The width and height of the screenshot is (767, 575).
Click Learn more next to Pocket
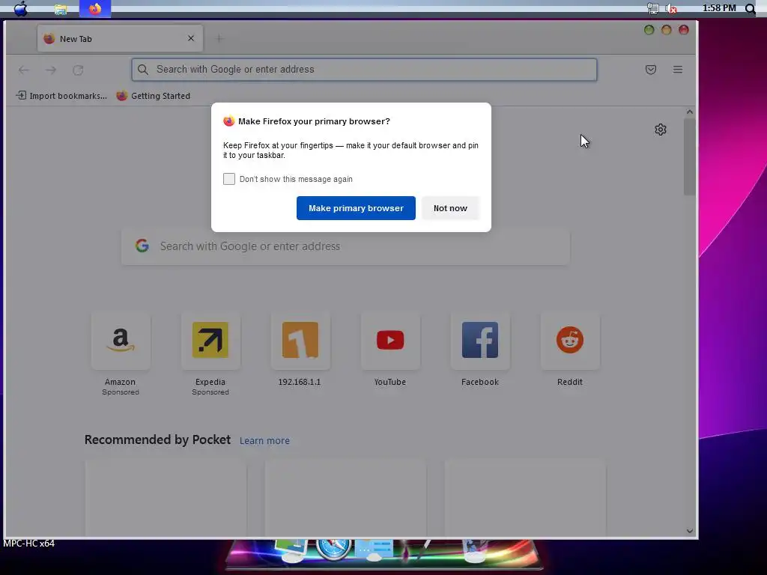click(264, 440)
